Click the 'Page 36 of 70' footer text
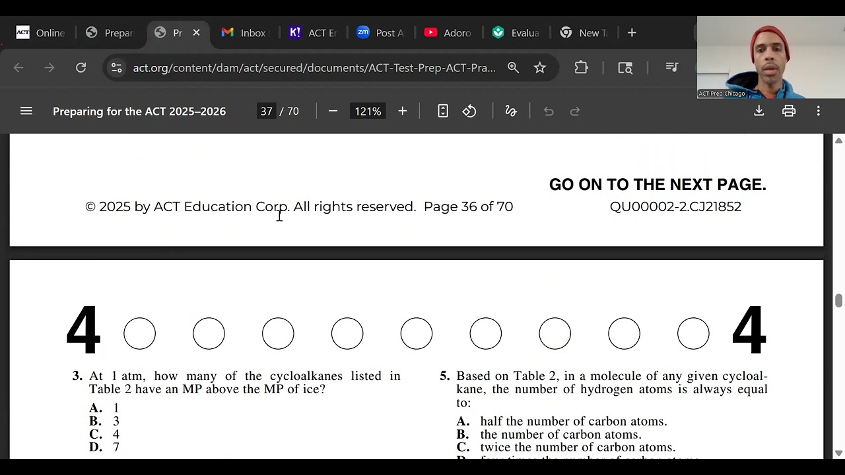 click(x=468, y=206)
